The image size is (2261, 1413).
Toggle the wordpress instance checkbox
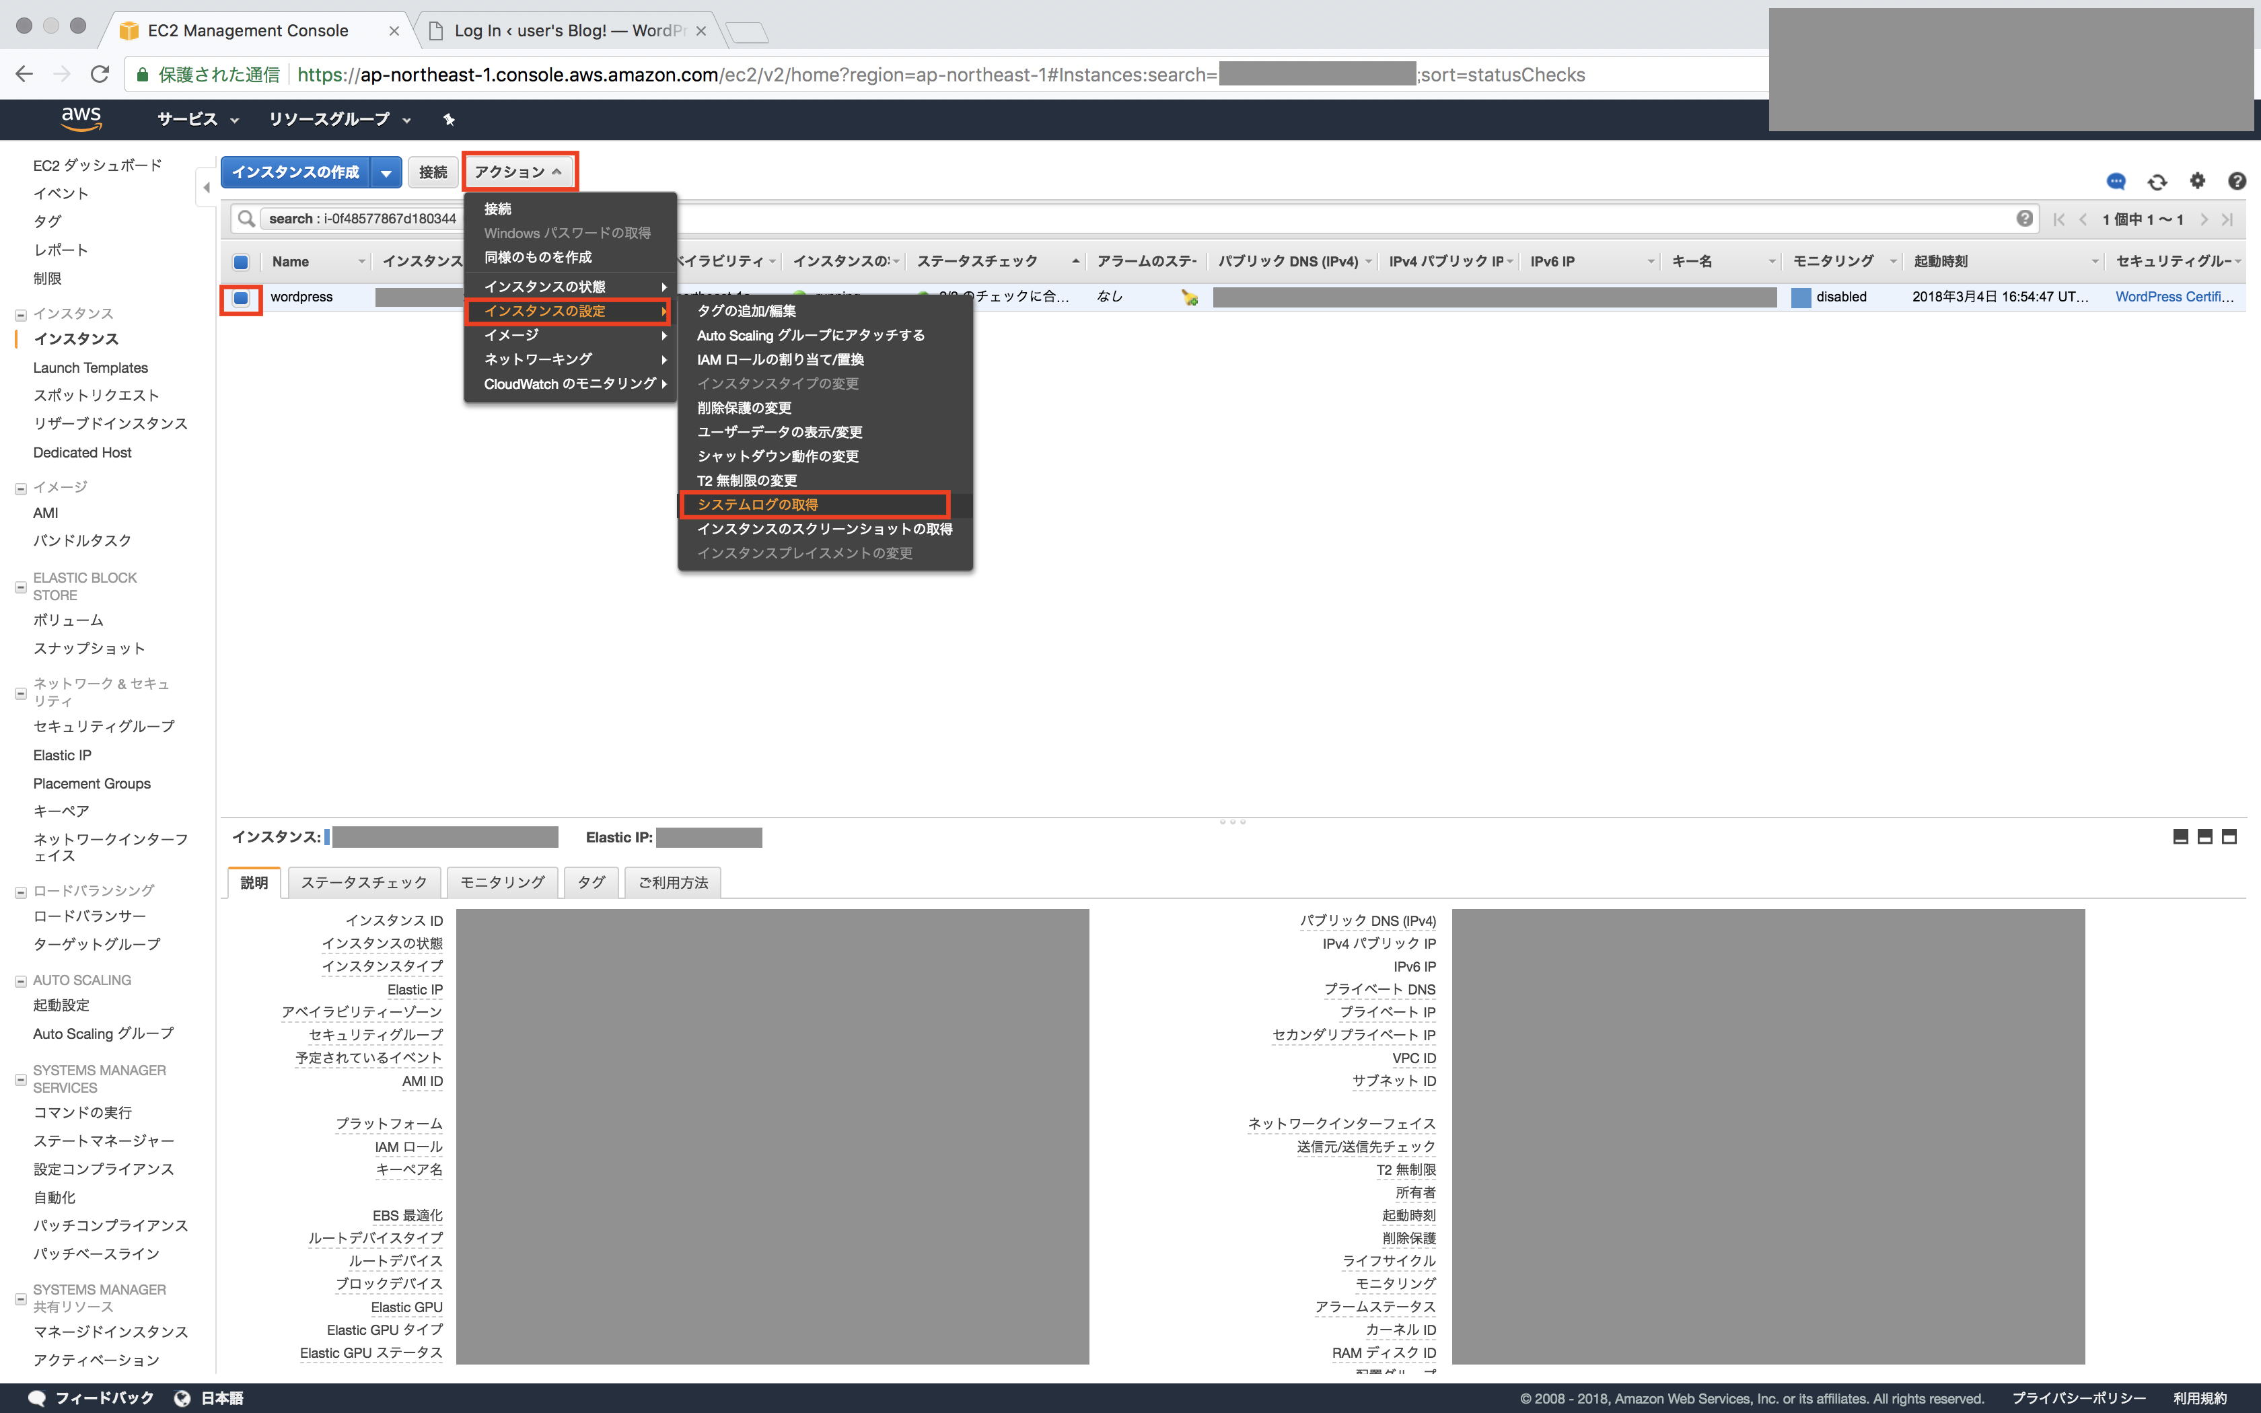pos(241,297)
